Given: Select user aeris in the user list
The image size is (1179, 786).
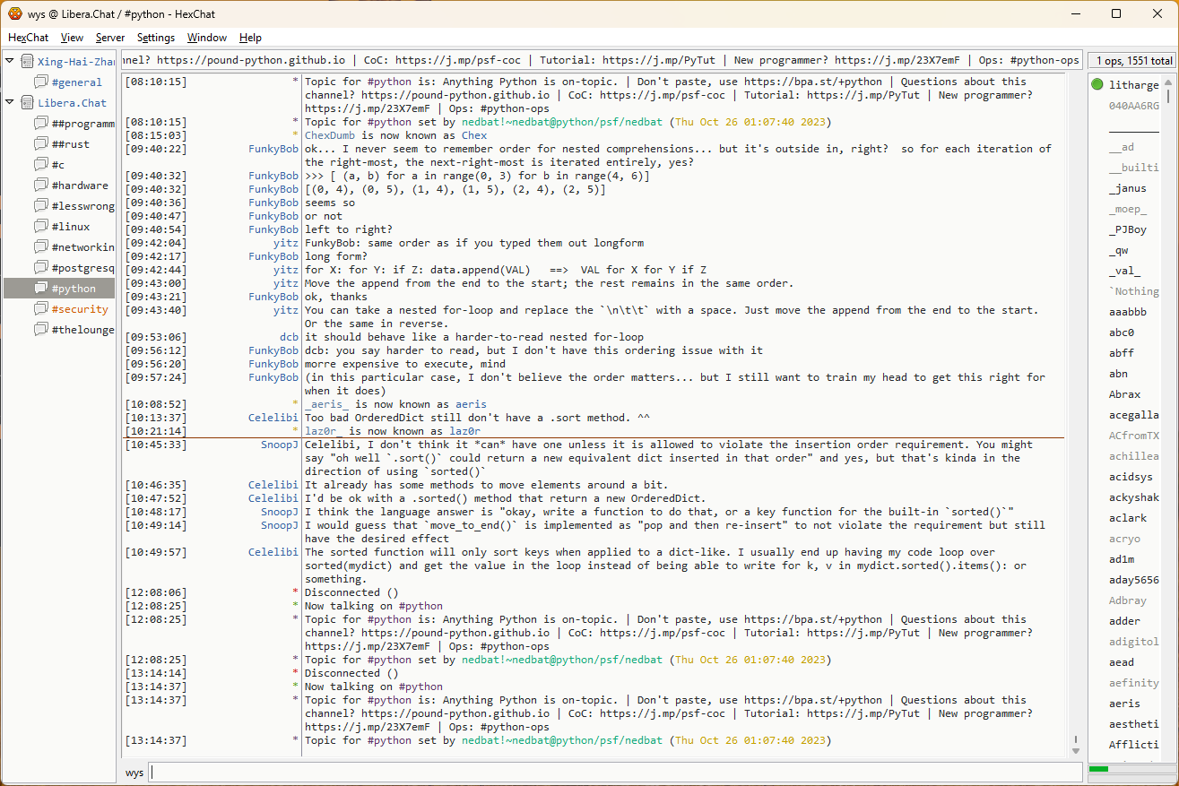Looking at the screenshot, I should pos(1124,704).
